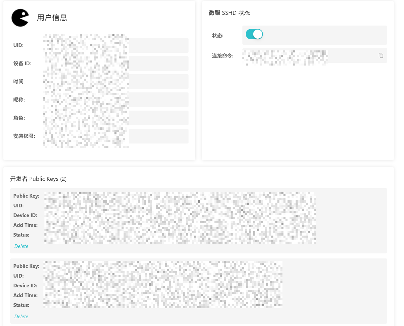The height and width of the screenshot is (326, 404).
Task: Click the 状态: label
Action: (218, 35)
